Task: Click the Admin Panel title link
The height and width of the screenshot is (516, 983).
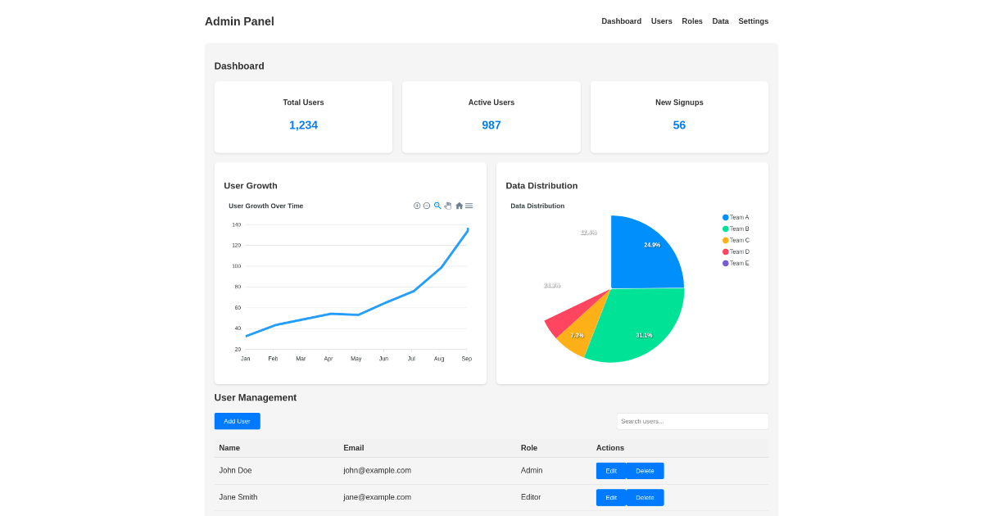Action: 239,21
